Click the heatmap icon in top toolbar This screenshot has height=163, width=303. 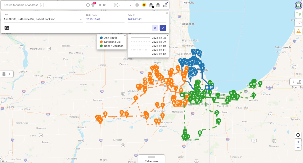coord(144,5)
